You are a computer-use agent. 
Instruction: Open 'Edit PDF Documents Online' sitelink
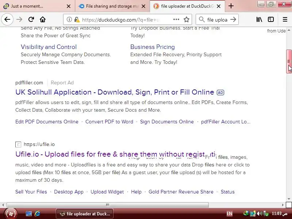click(47, 122)
